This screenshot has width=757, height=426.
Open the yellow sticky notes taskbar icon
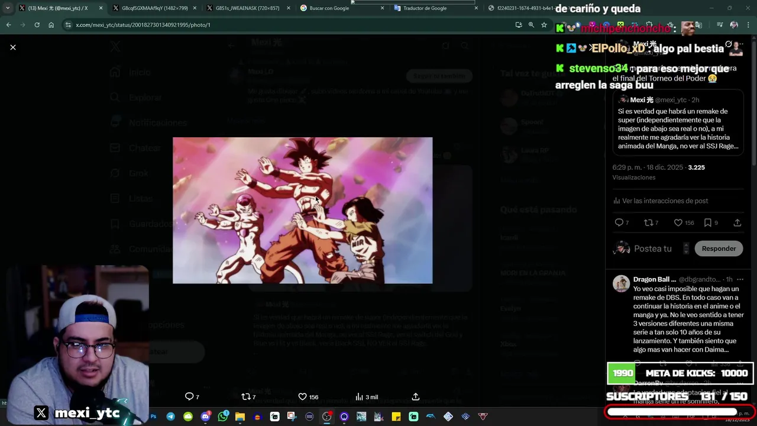pyautogui.click(x=396, y=417)
